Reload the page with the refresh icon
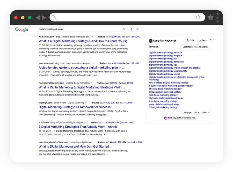This screenshot has width=233, height=172. pyautogui.click(x=199, y=17)
